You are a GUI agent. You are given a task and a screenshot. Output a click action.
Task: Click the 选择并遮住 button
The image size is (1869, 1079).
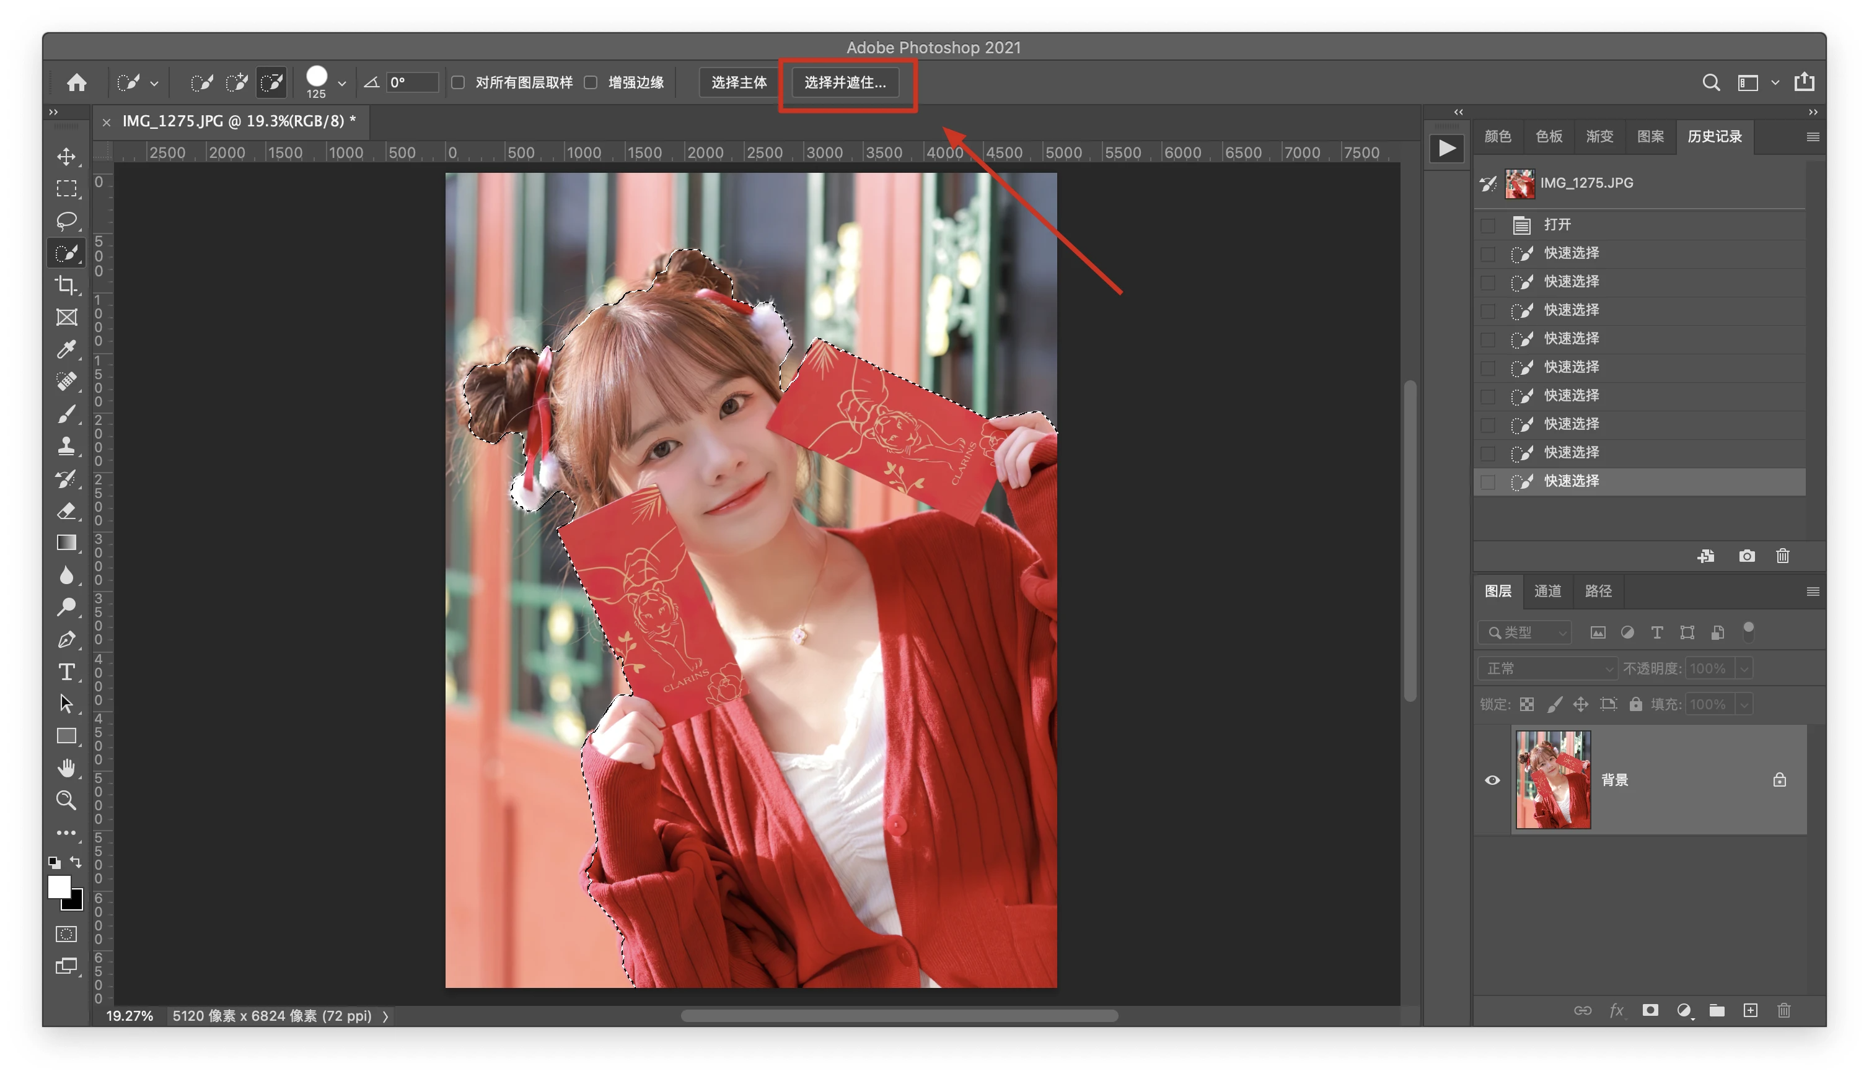click(x=845, y=82)
